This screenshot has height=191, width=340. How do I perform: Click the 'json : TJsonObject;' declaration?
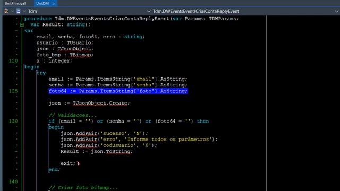pyautogui.click(x=65, y=49)
